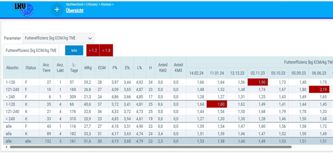
Task: Click the horizontal scrollbar's left arrow
Action: click(6, 147)
